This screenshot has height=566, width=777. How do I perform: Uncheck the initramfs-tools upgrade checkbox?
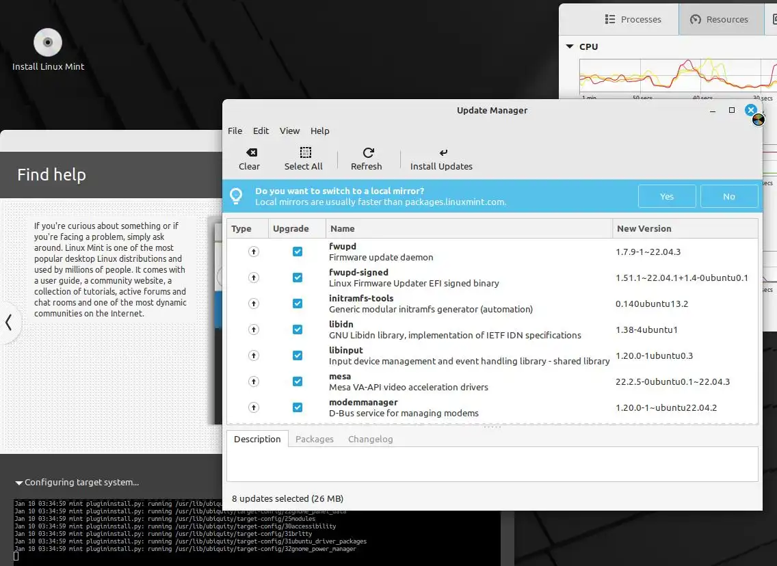click(x=298, y=304)
